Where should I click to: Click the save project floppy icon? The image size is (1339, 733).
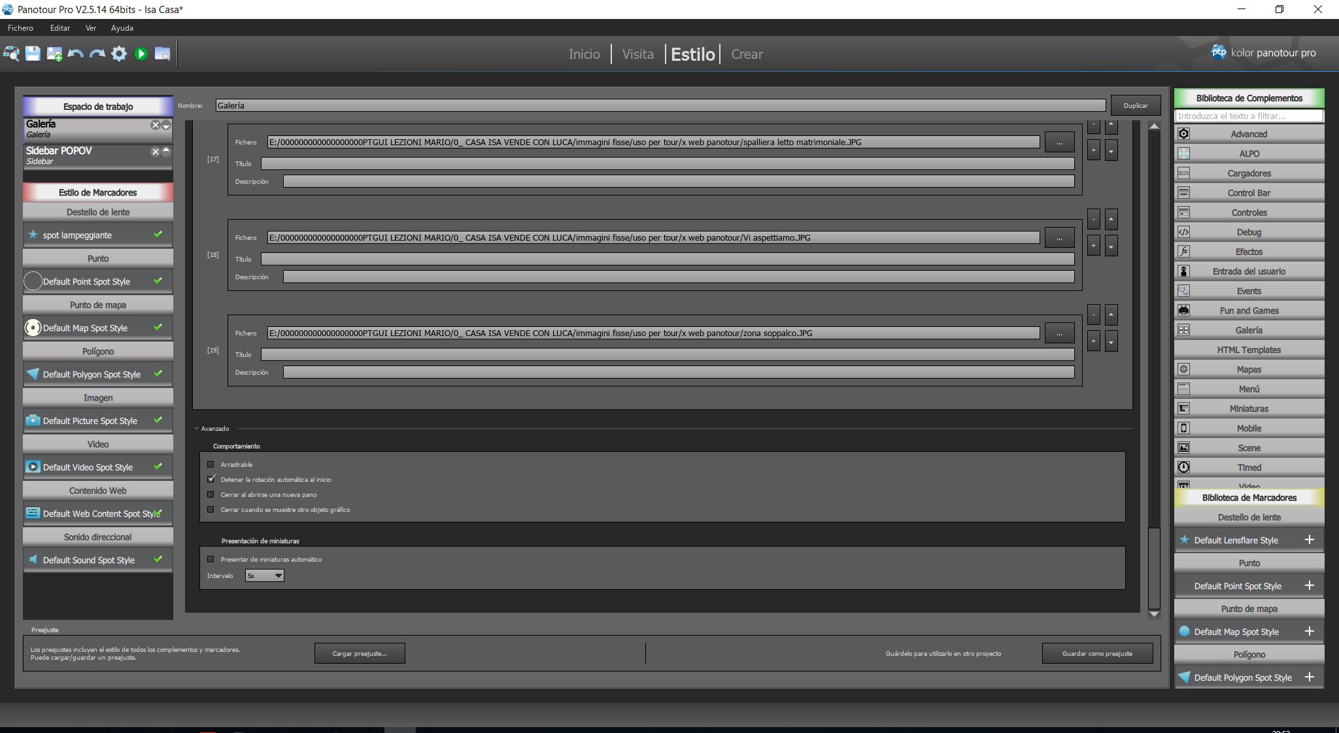33,54
